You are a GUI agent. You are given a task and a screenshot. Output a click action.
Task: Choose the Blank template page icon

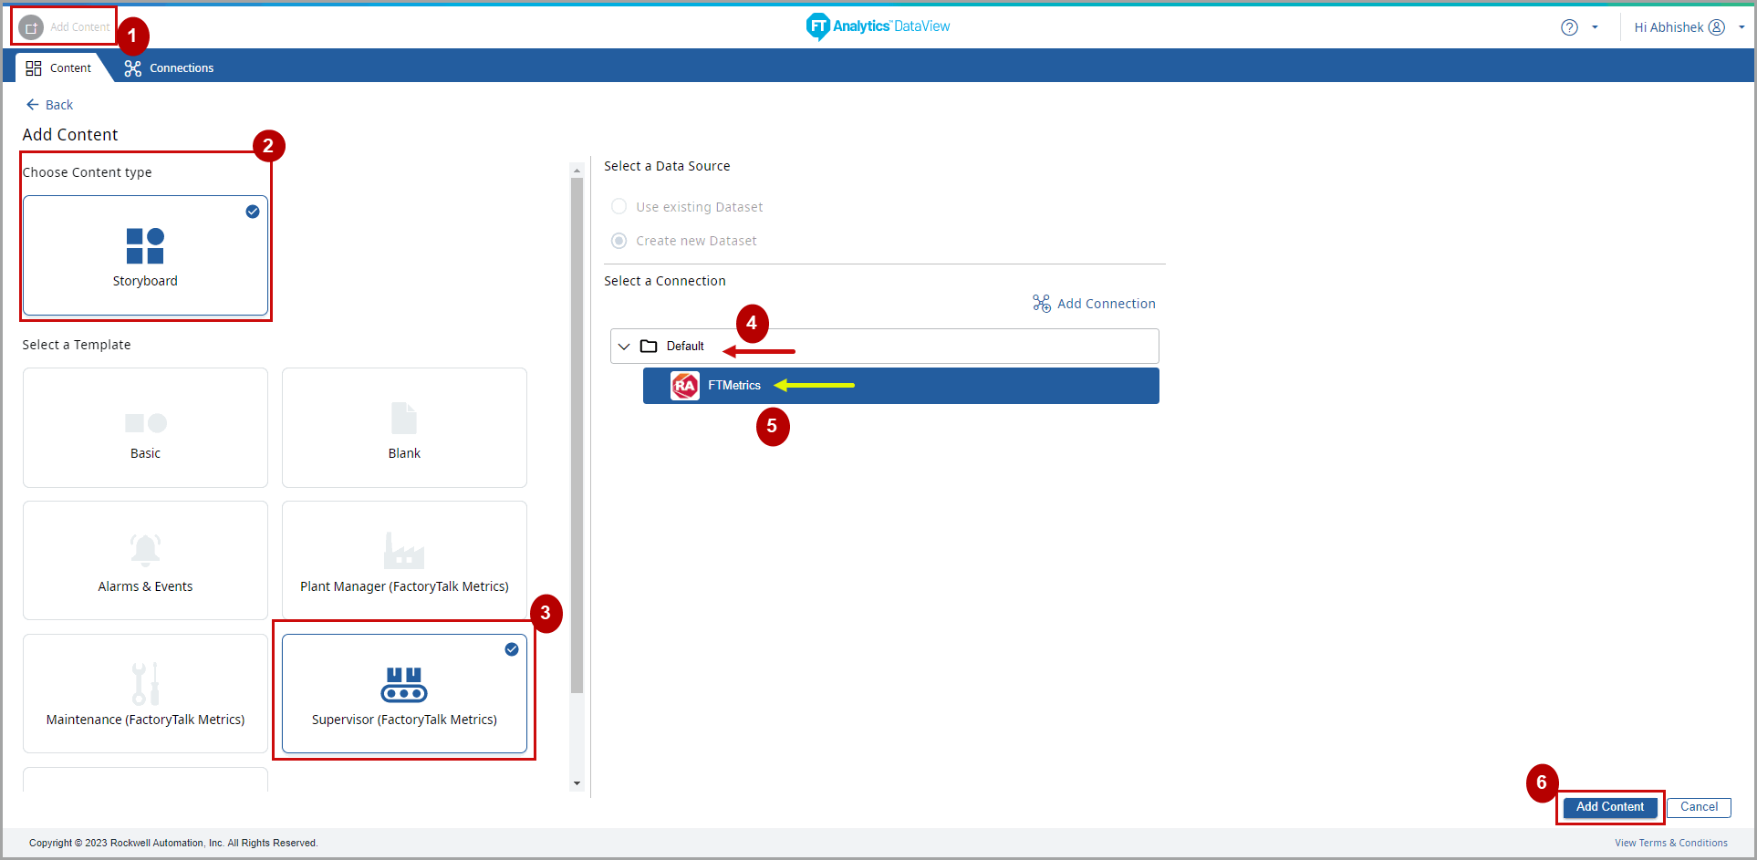click(x=404, y=418)
